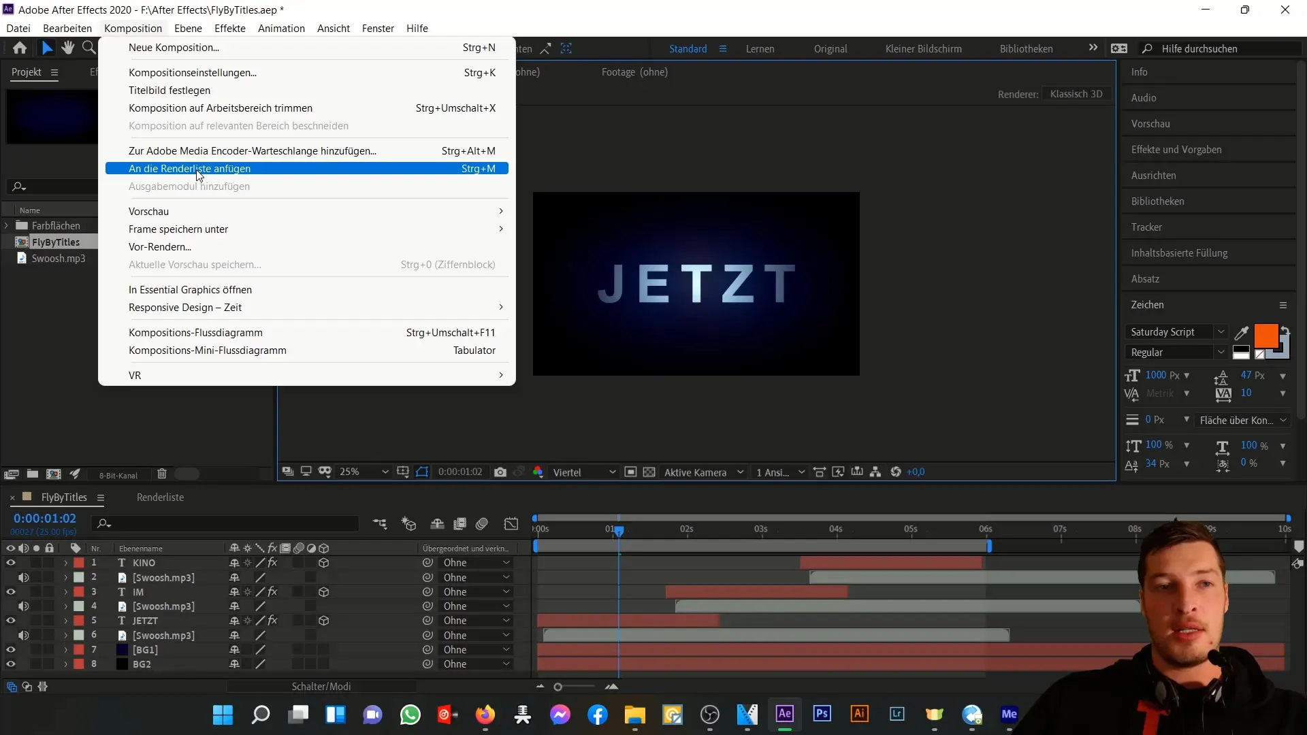Open Photoshop from the taskbar
1307x735 pixels.
click(x=822, y=714)
